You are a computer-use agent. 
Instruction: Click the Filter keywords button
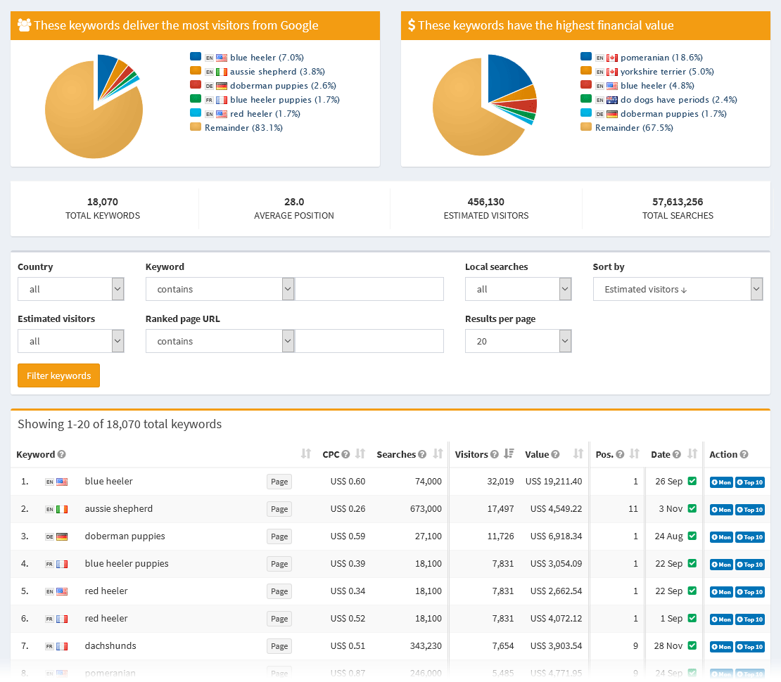58,375
